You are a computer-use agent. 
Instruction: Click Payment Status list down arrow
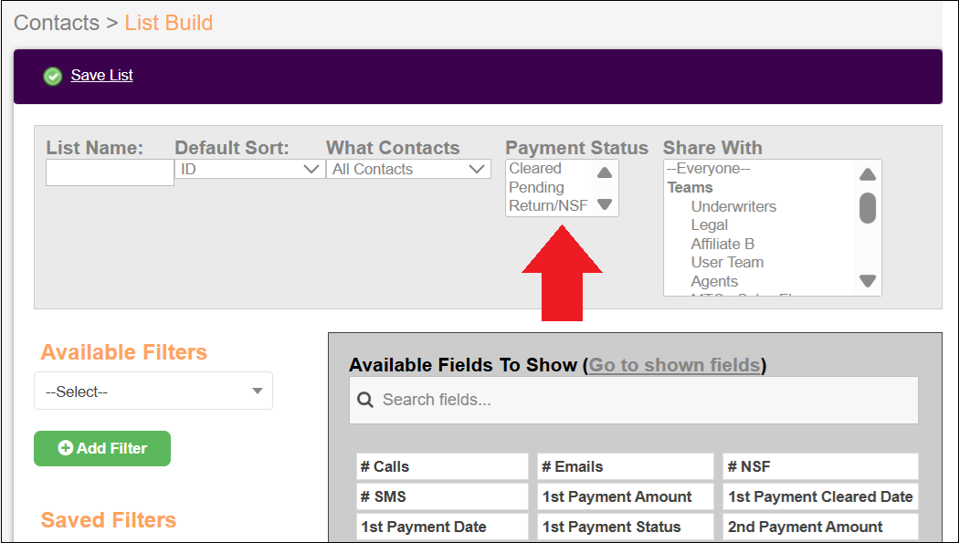(605, 204)
